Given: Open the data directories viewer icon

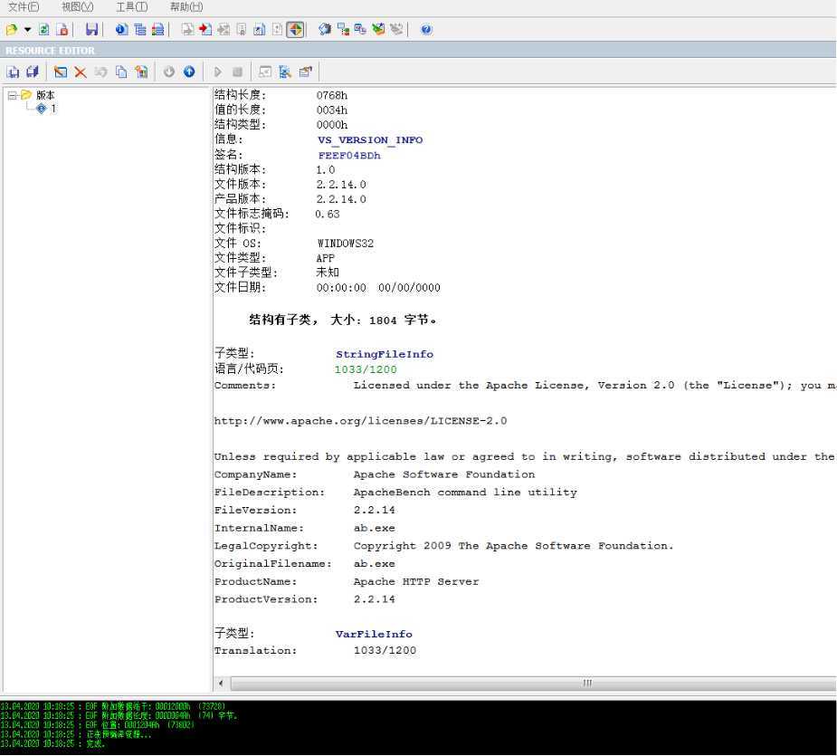Looking at the screenshot, I should (140, 29).
